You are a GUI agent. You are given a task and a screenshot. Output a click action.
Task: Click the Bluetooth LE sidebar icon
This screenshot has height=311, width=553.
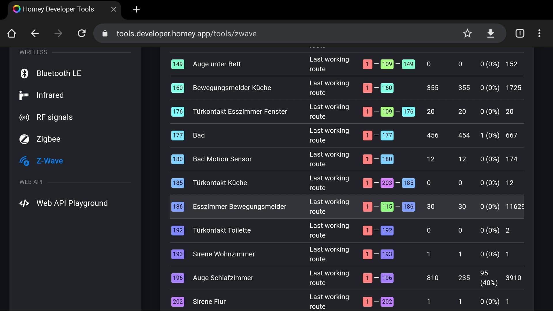pos(24,73)
